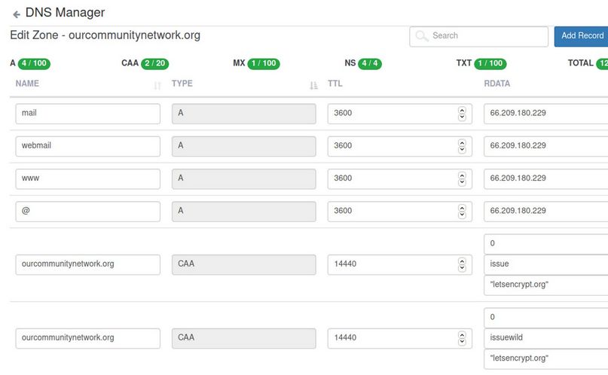Filter by CAA records badge
The height and width of the screenshot is (375, 608).
pyautogui.click(x=154, y=64)
